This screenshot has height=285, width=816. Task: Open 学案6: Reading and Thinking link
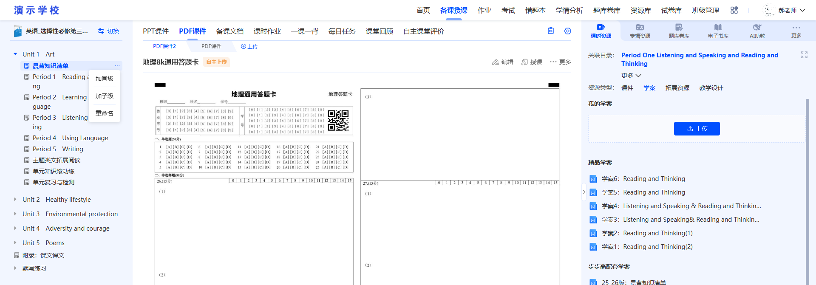point(643,179)
